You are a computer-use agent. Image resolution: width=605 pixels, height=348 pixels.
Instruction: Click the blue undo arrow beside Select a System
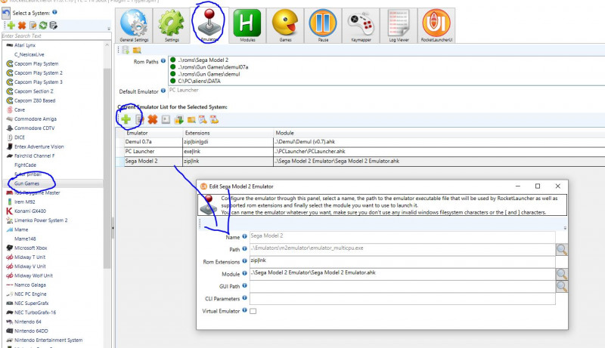pos(6,14)
